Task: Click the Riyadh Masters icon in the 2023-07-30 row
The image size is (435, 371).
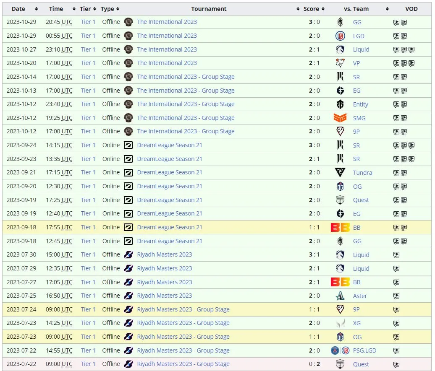Action: coord(128,254)
